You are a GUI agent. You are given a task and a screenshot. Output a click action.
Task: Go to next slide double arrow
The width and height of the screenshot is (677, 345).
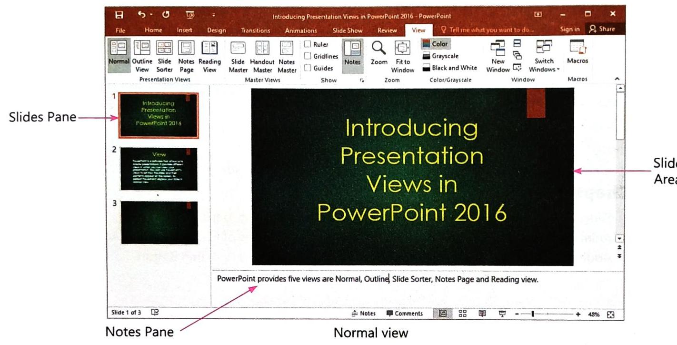click(x=619, y=256)
